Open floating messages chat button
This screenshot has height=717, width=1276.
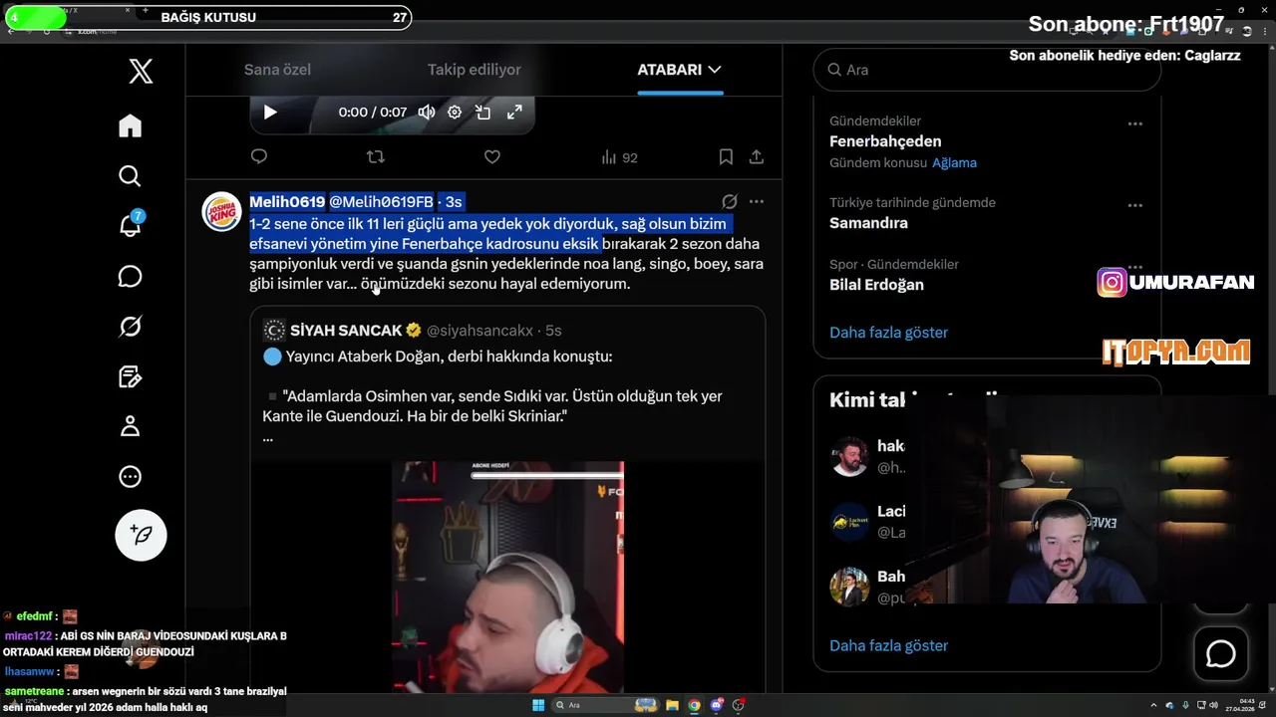tap(1221, 654)
